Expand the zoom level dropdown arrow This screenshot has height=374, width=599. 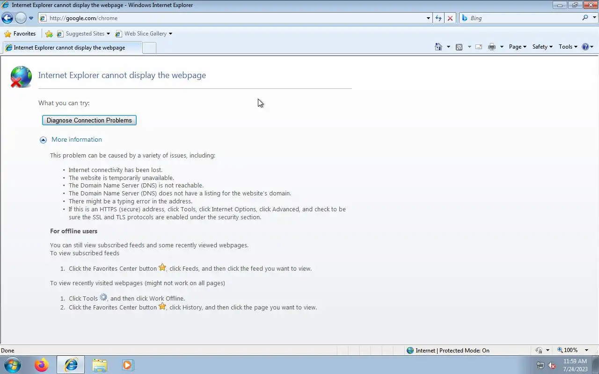point(587,350)
